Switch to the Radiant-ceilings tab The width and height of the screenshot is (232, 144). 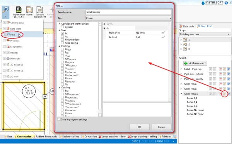(70, 137)
